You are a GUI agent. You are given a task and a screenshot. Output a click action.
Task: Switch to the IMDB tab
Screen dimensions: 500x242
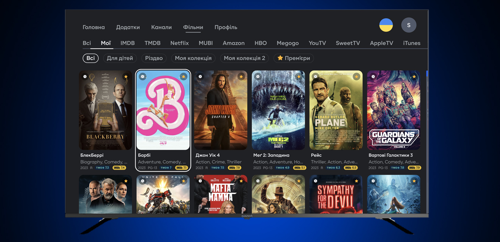128,43
